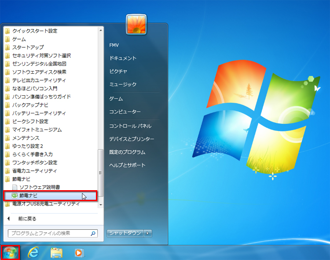The height and width of the screenshot is (260, 330).
Task: Open the FMV user folder link
Action: click(x=114, y=45)
